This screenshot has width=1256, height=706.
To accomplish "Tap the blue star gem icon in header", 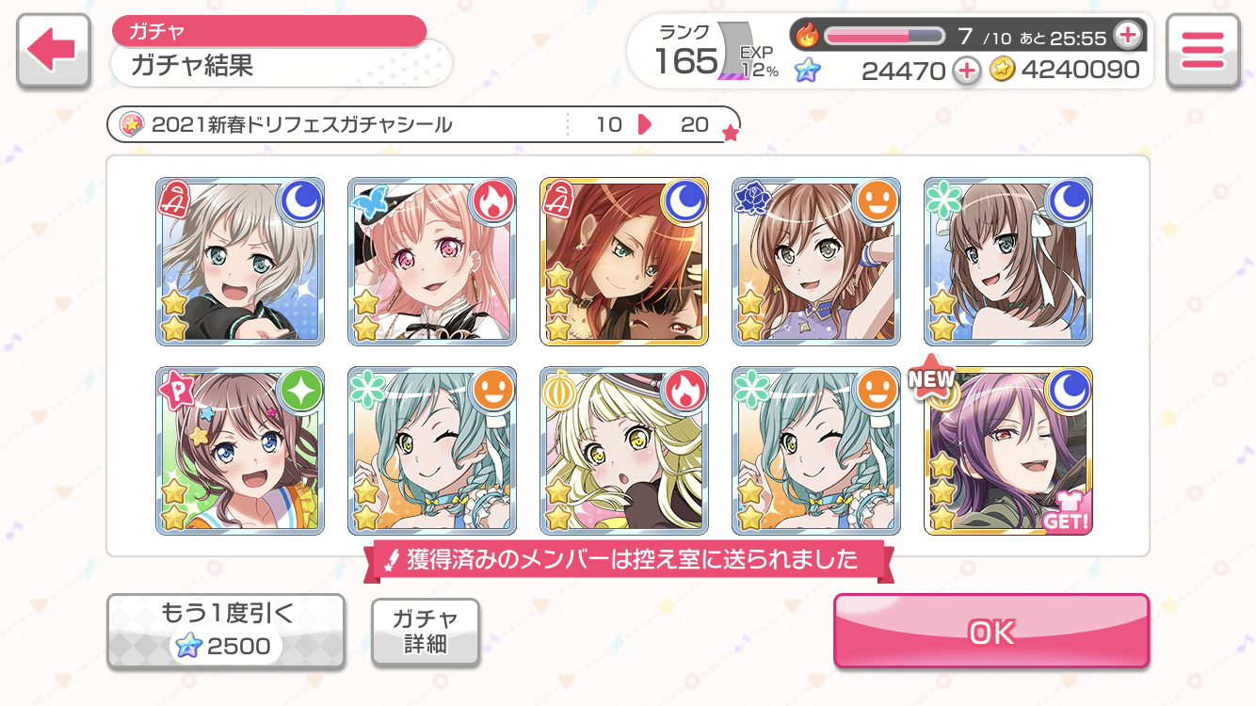I will (806, 70).
